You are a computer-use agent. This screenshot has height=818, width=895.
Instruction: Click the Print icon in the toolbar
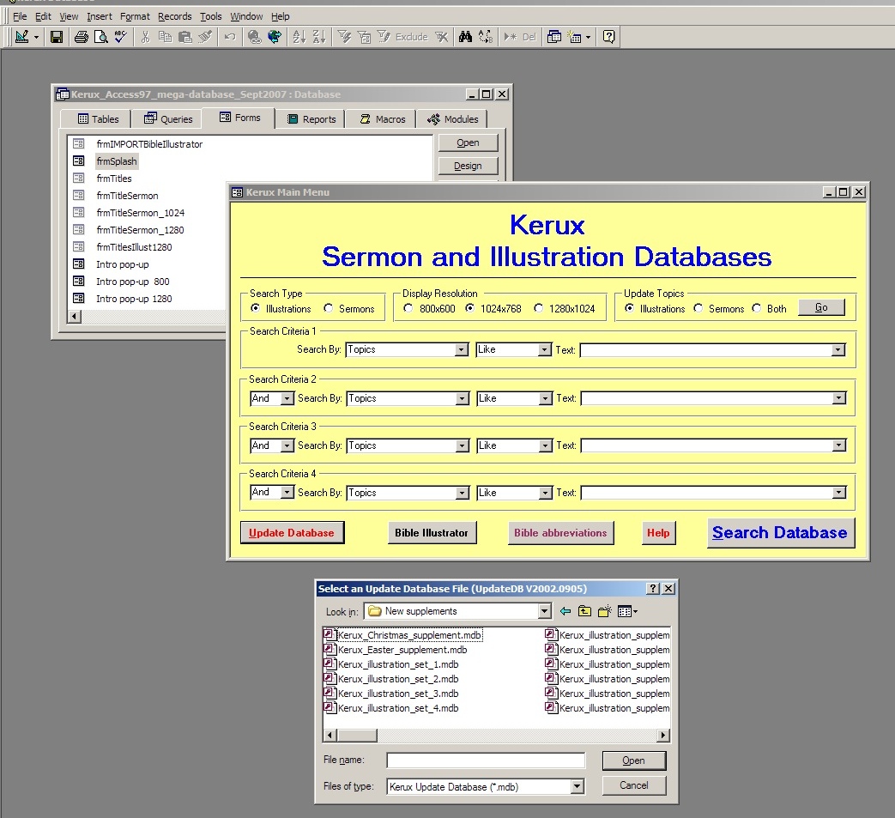pos(82,37)
